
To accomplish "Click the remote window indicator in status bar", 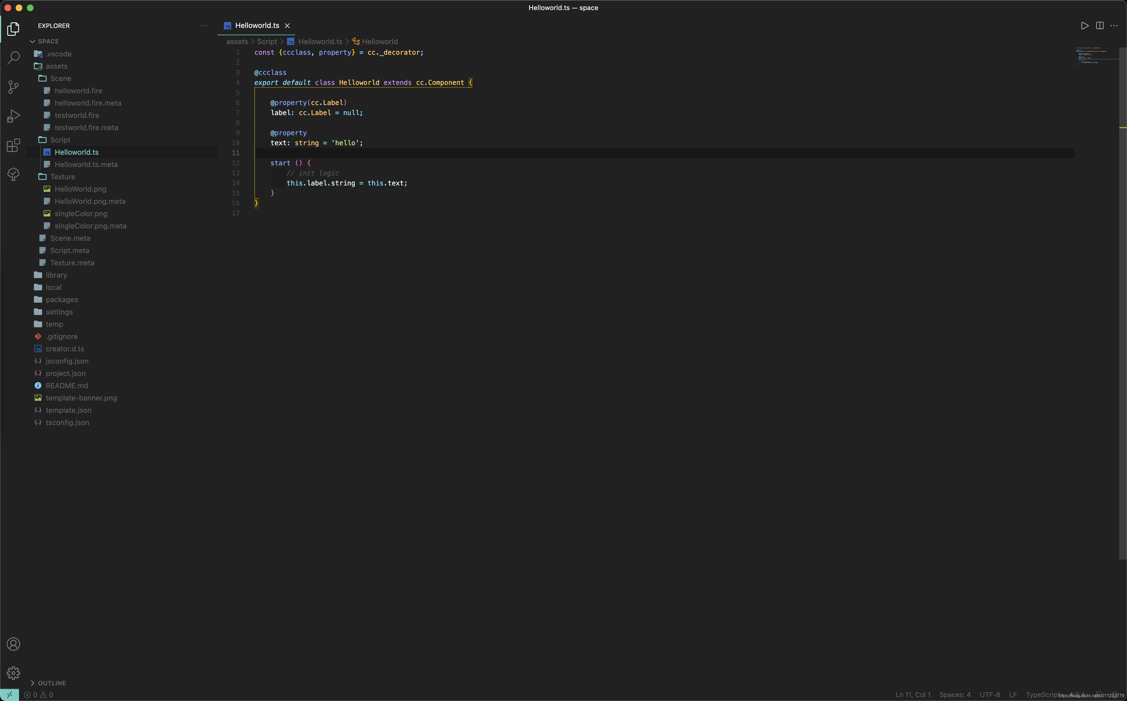I will click(9, 695).
